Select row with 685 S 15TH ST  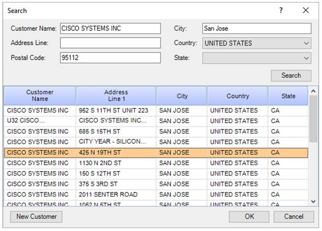(156, 132)
